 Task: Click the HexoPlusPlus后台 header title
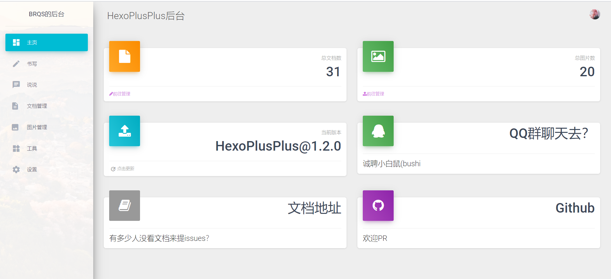146,16
